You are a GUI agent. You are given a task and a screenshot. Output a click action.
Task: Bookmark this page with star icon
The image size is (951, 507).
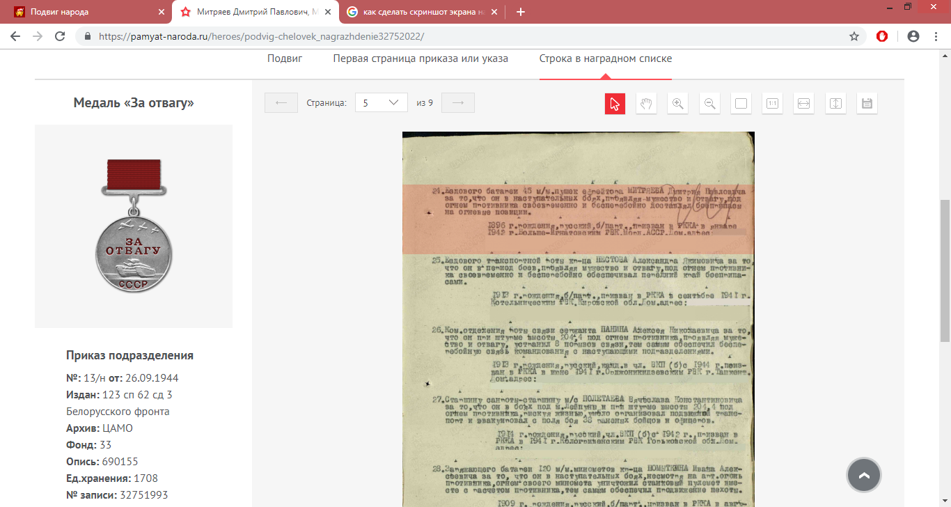[854, 36]
